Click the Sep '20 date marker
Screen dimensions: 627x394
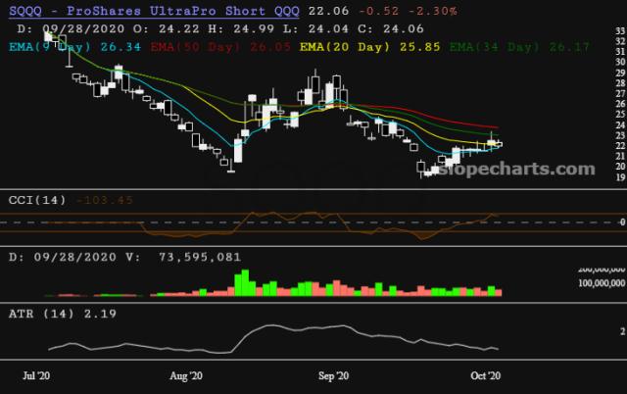point(335,375)
